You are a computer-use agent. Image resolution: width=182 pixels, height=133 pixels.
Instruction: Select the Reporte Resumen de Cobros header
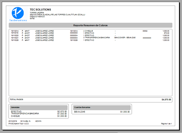[x=90, y=25]
